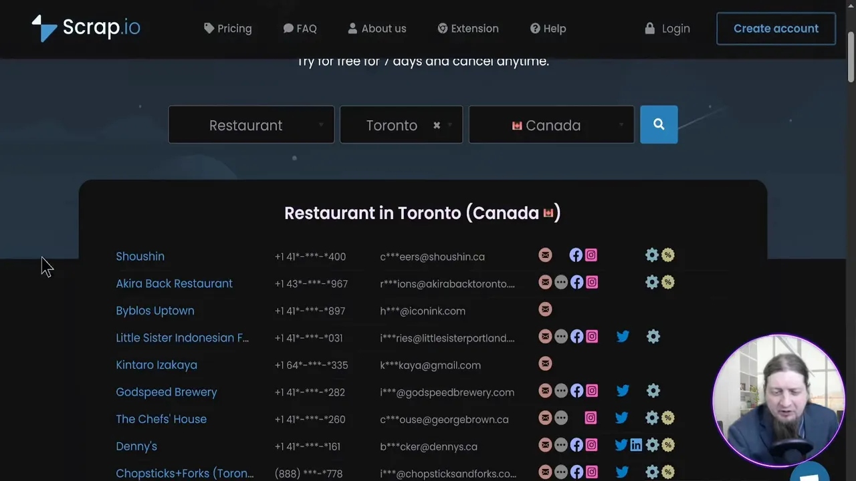Open Instagram icon for Little Sister Indonesian
856x481 pixels.
pos(592,337)
